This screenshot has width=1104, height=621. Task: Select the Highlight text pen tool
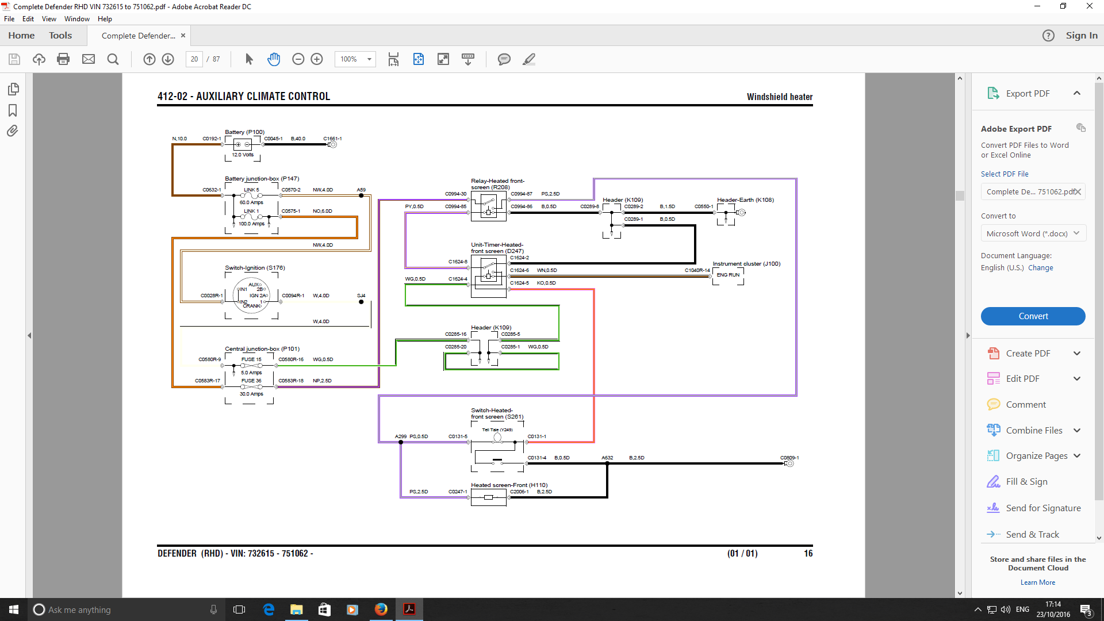coord(530,59)
